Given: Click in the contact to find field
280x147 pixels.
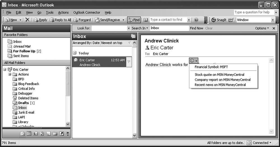Looking at the screenshot, I should (x=168, y=20).
